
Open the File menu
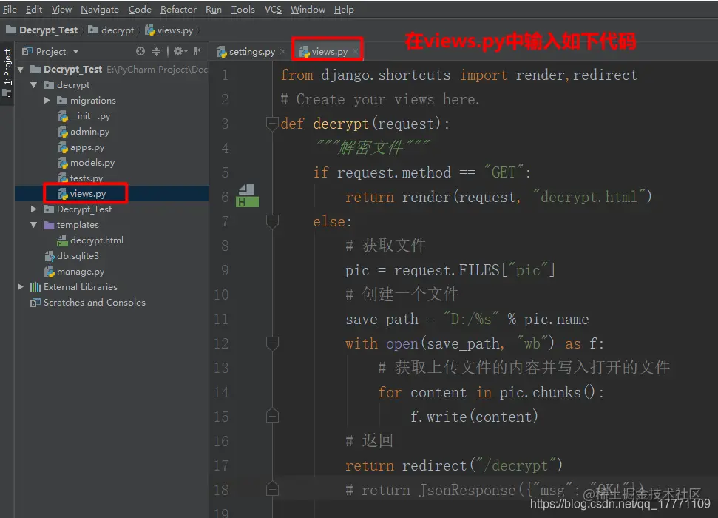click(10, 9)
